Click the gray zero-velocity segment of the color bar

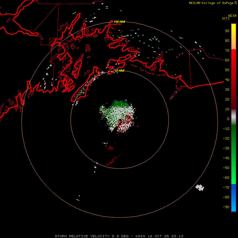(x=234, y=118)
